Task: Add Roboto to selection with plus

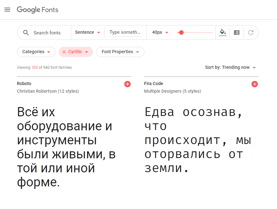Action: [128, 84]
